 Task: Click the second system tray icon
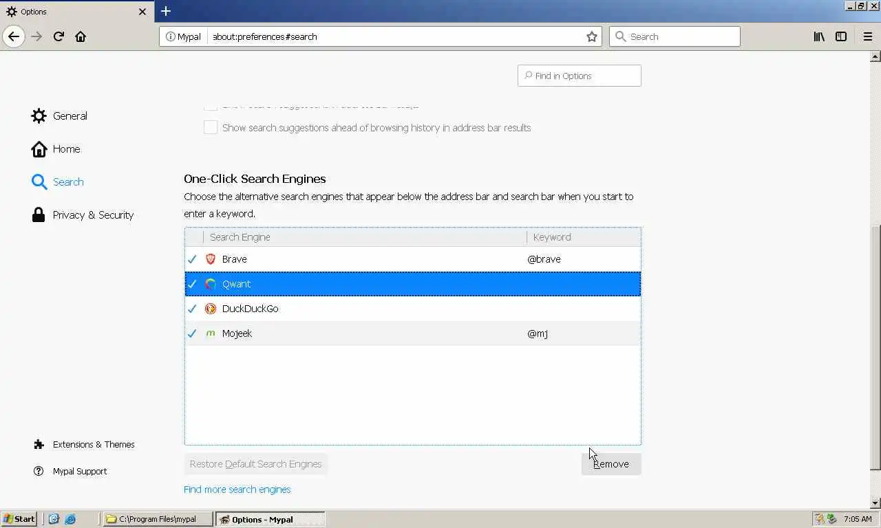coord(831,519)
